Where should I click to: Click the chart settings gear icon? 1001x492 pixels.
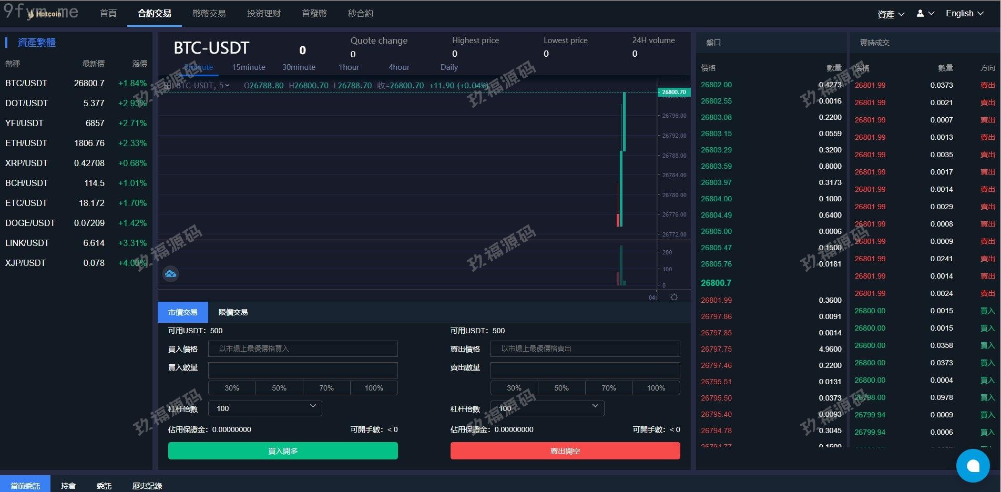[674, 297]
